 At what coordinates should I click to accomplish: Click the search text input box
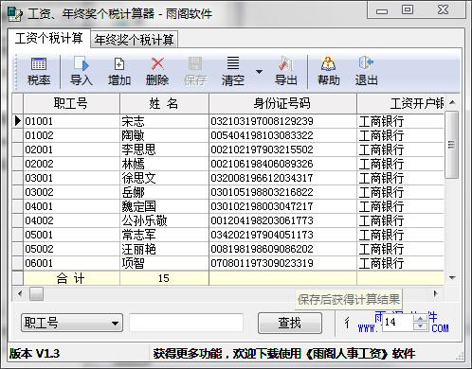pyautogui.click(x=187, y=323)
